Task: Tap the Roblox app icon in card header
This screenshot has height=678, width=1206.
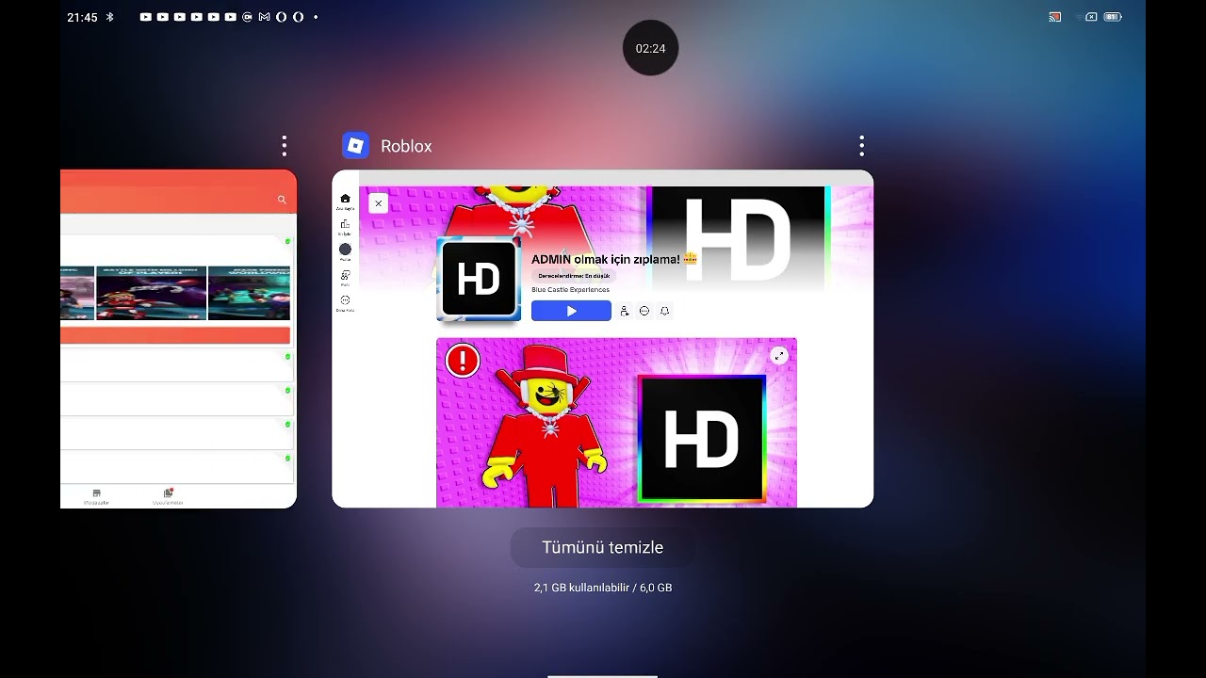Action: (x=355, y=145)
